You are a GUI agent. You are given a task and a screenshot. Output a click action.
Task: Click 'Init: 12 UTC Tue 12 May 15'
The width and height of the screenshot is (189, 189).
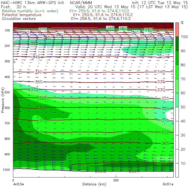[x=160, y=3]
